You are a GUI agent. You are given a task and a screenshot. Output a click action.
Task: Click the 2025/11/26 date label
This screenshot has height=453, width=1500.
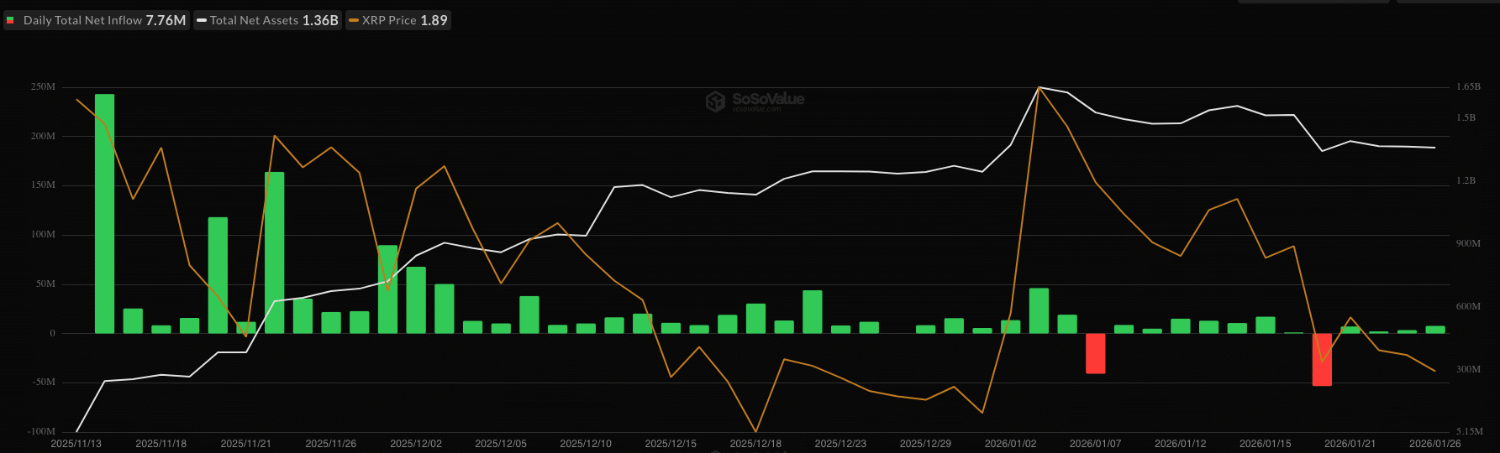(x=331, y=444)
